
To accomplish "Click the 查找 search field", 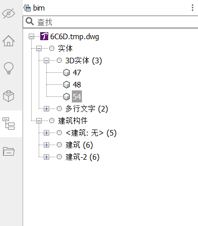I will [x=111, y=22].
